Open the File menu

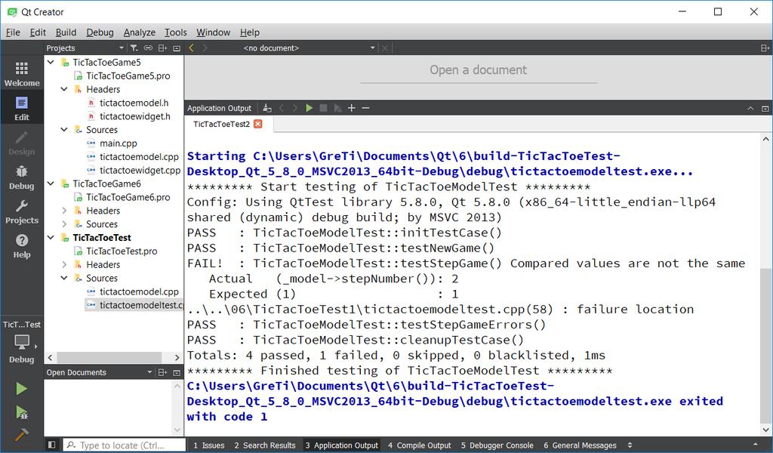click(13, 32)
